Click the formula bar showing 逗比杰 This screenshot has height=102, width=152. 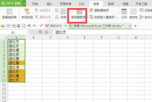tap(102, 32)
